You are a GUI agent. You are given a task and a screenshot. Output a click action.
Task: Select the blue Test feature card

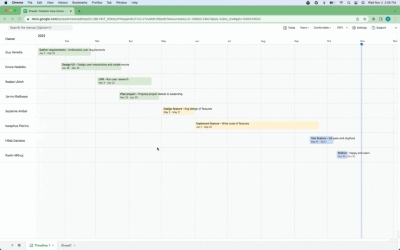pyautogui.click(x=321, y=140)
